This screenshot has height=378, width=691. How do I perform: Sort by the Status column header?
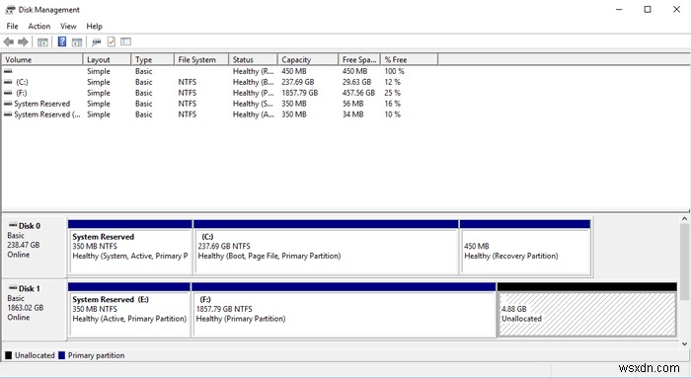click(x=253, y=59)
